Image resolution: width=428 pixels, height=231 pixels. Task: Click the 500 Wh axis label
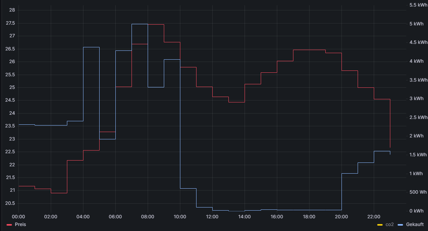coord(418,192)
